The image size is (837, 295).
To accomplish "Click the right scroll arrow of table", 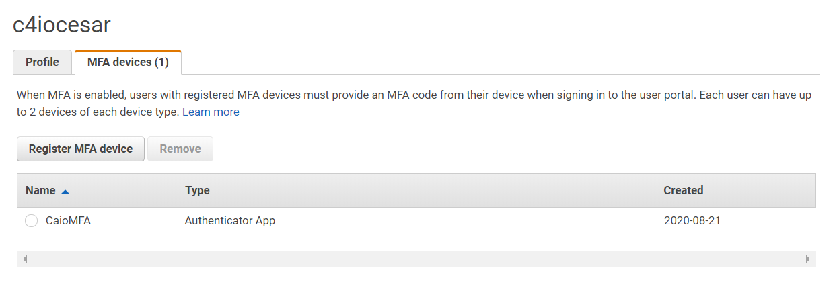I will click(x=808, y=259).
